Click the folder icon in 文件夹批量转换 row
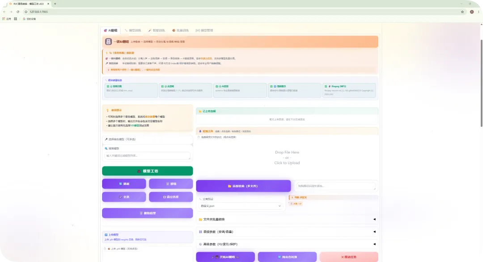This screenshot has width=483, height=262. point(200,220)
